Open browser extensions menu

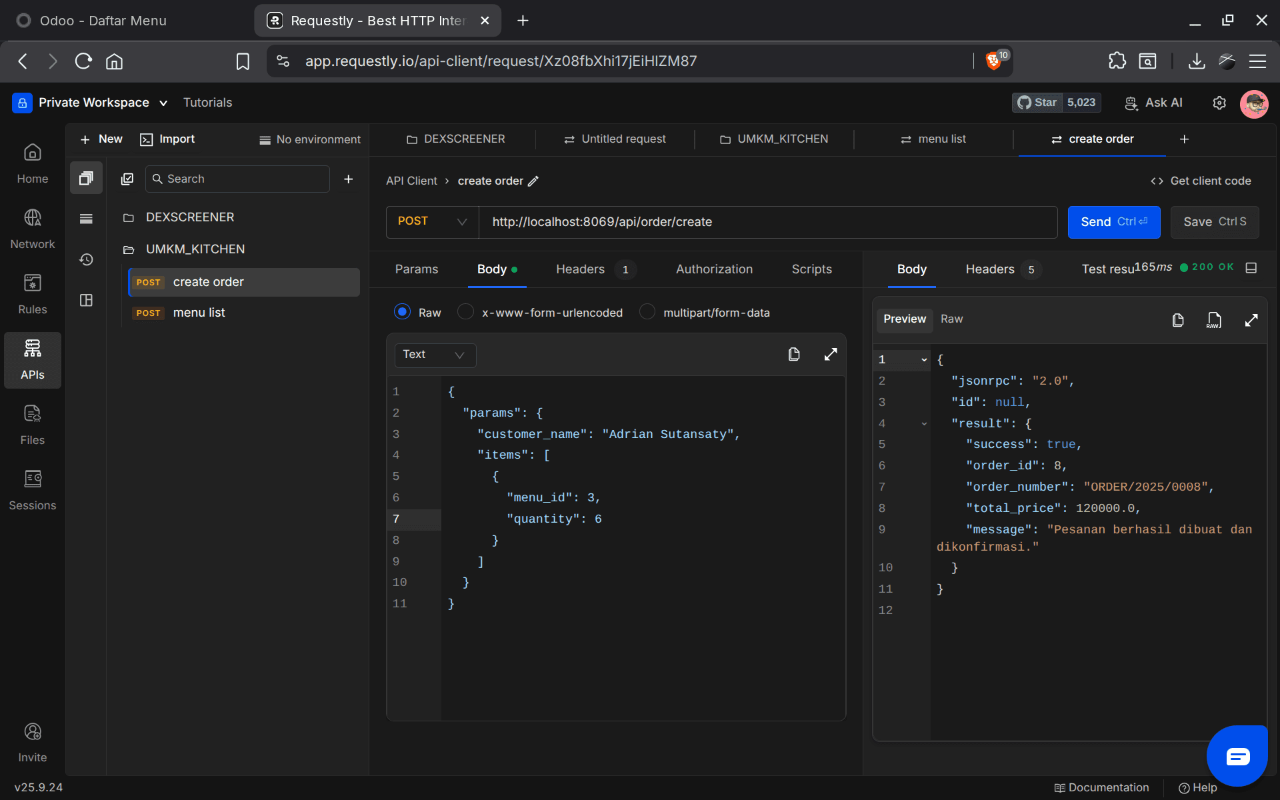click(x=1117, y=61)
